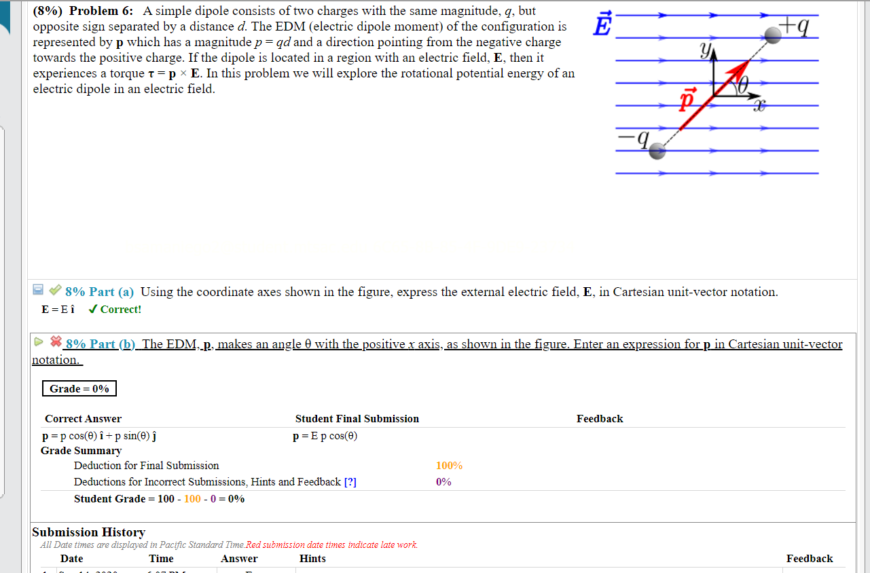
Task: Click the Feedback column header in Submission History
Action: coord(810,558)
